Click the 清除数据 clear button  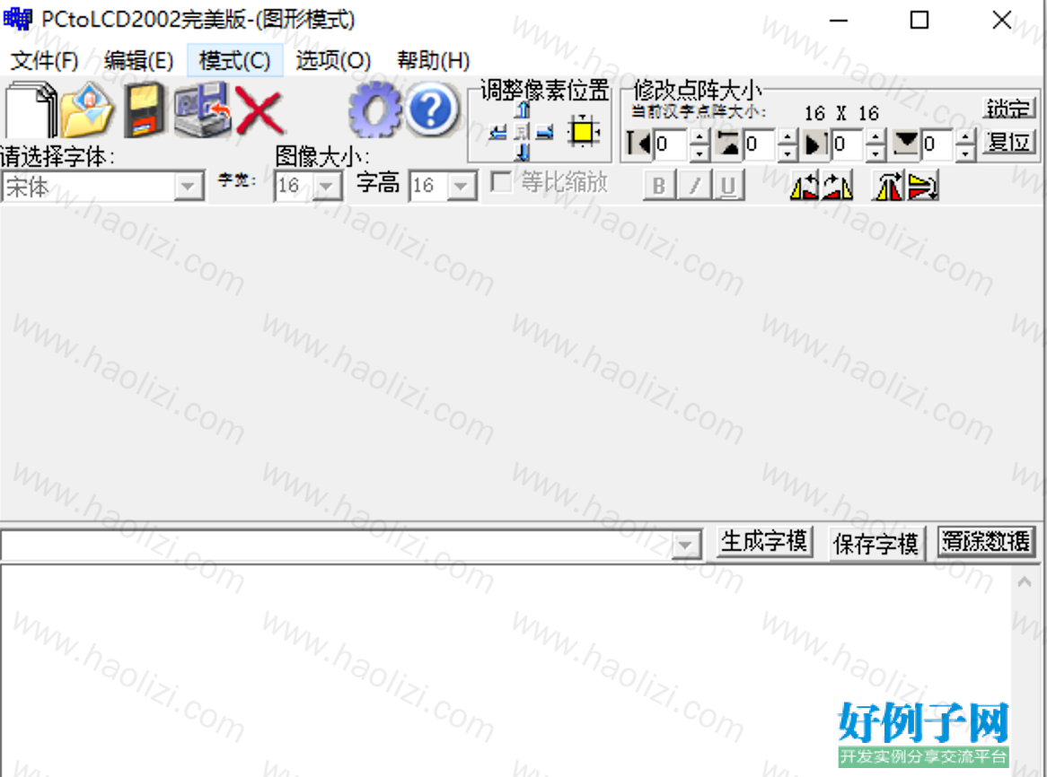986,541
